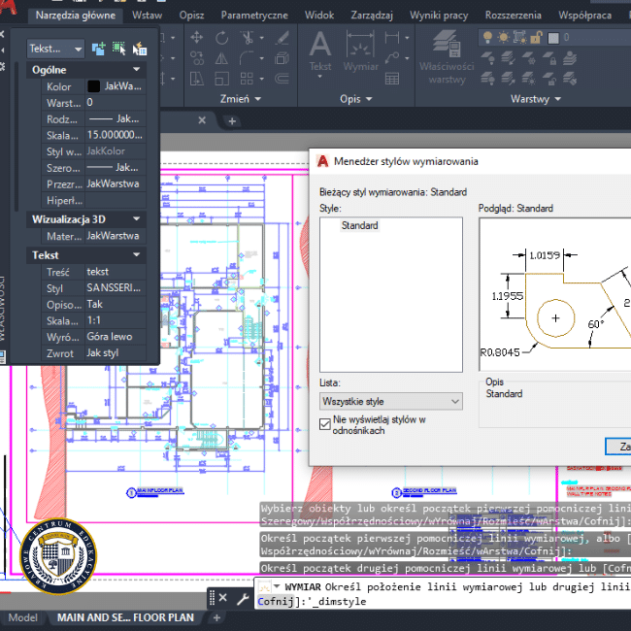Select the Mirror tool icon
The height and width of the screenshot is (631, 631).
pyautogui.click(x=221, y=58)
